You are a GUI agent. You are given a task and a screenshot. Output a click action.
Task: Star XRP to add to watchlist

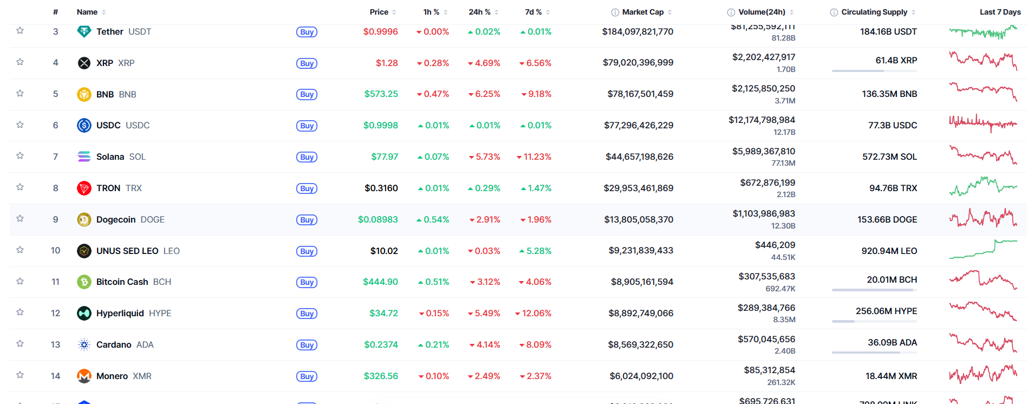tap(20, 62)
